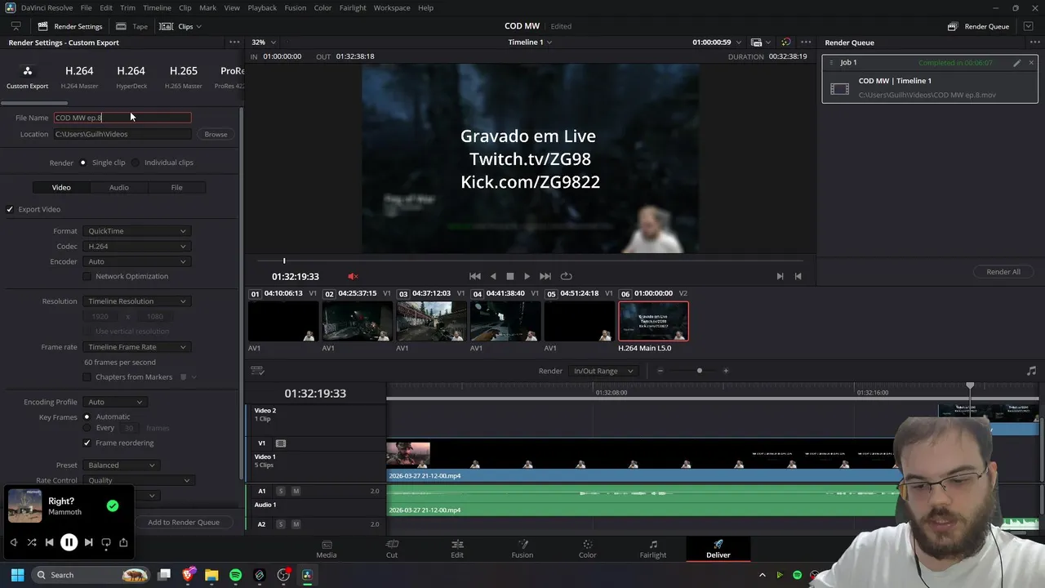Choose the H.264 Master preset
Viewport: 1045px width, 588px height.
pyautogui.click(x=79, y=77)
